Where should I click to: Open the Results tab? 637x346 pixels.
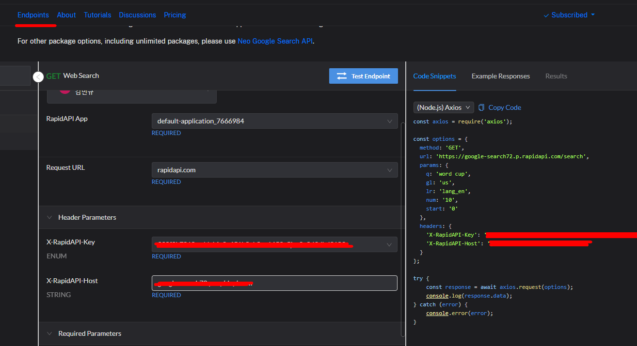[x=556, y=76]
